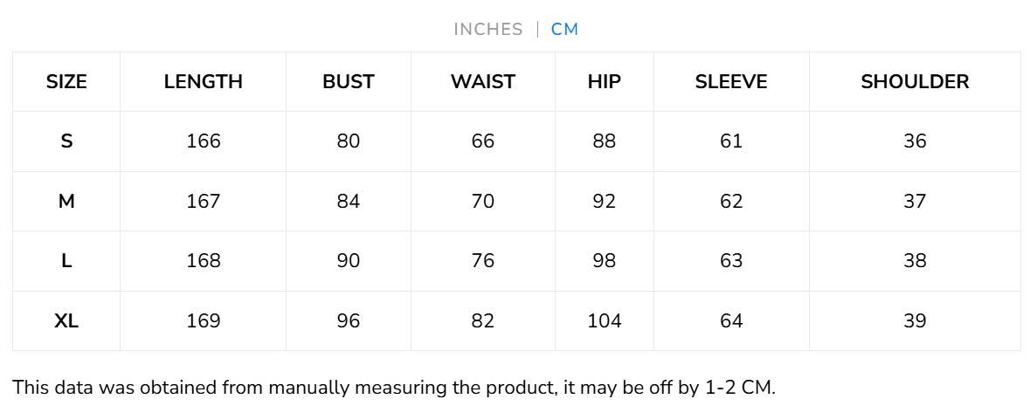Select the CM unit option
The width and height of the screenshot is (1030, 406).
pos(564,30)
